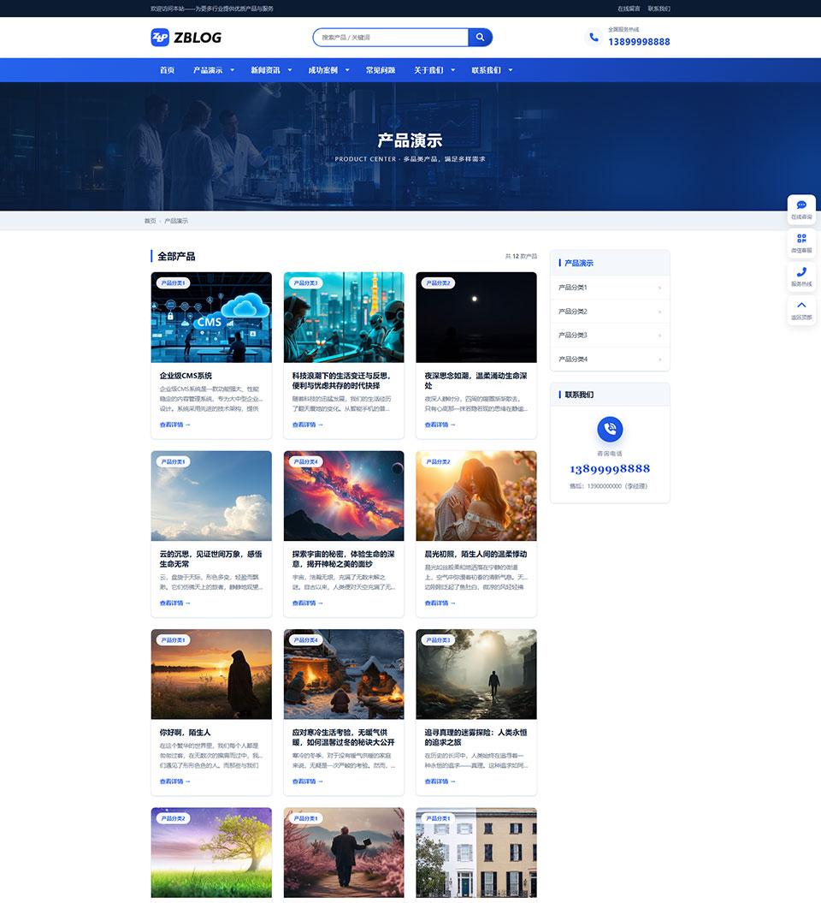Click 查看详情 under 晨光初照 card
Image resolution: width=821 pixels, height=903 pixels.
440,603
